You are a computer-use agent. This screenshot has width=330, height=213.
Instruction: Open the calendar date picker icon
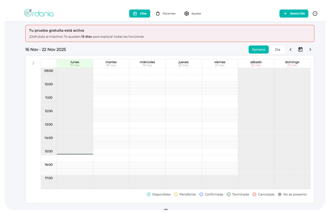(300, 49)
